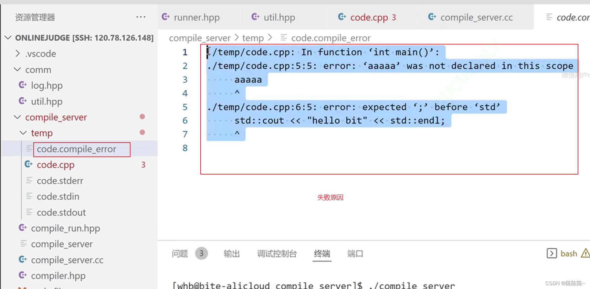Viewport: 590px width, 289px height.
Task: Open code.cpp in the explorer tree
Action: [x=56, y=165]
